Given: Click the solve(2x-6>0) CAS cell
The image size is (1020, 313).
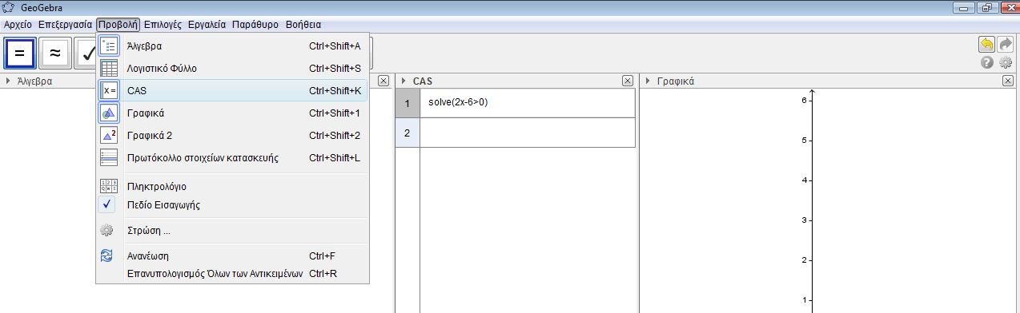Looking at the screenshot, I should (x=528, y=103).
